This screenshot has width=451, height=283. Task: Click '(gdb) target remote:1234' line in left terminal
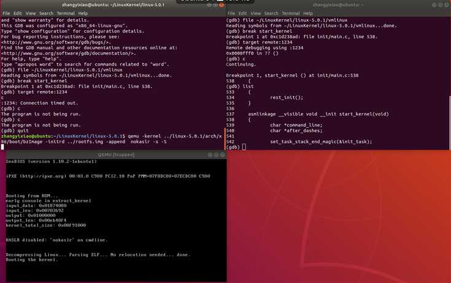tap(34, 92)
